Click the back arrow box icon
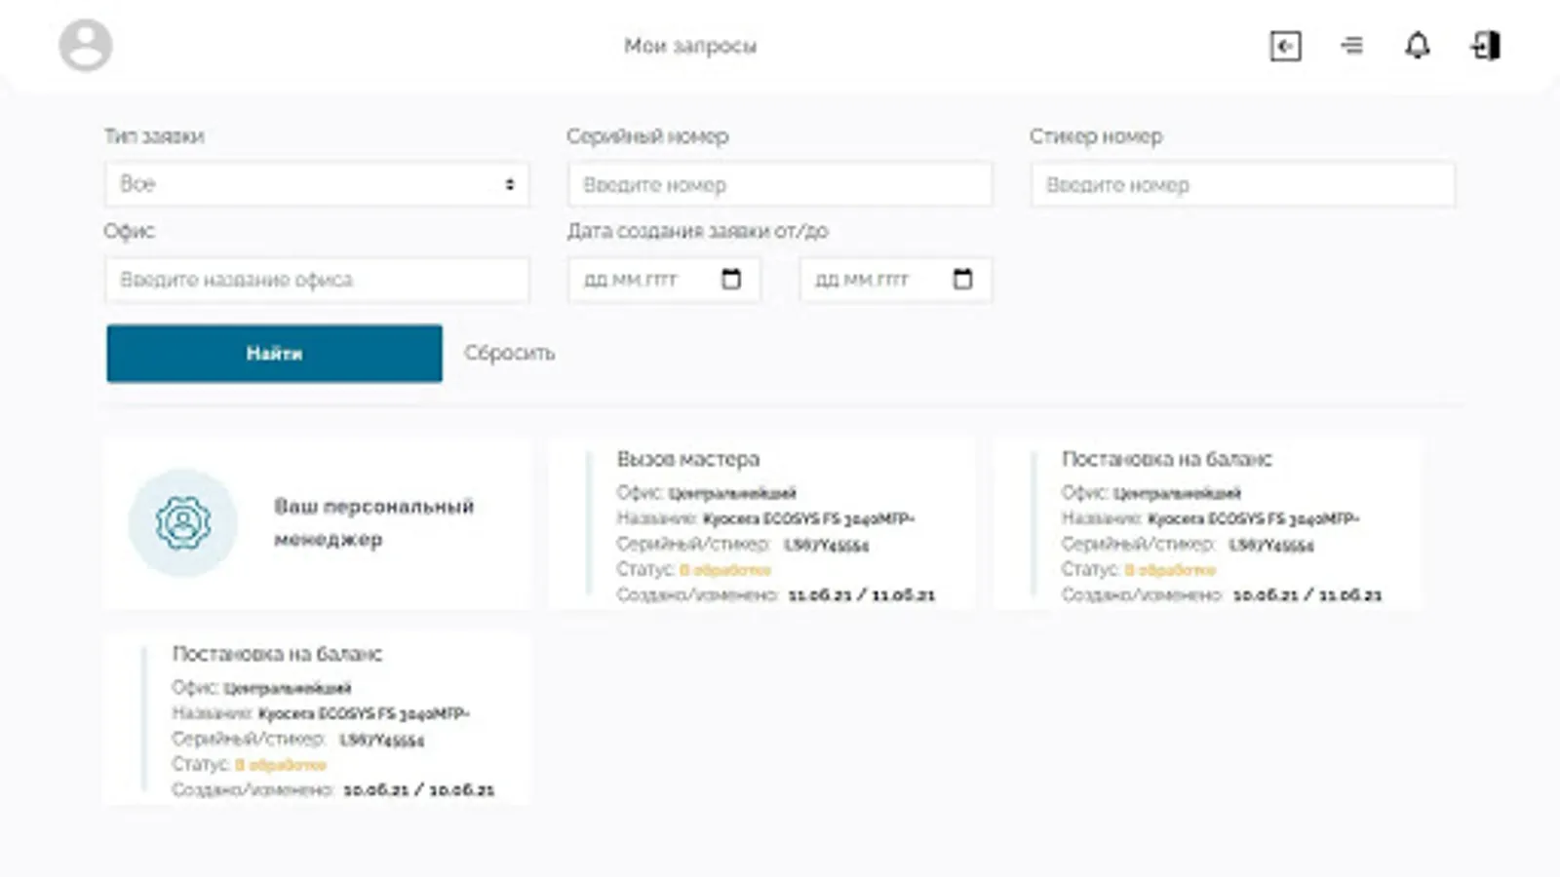This screenshot has height=877, width=1560. coord(1285,46)
